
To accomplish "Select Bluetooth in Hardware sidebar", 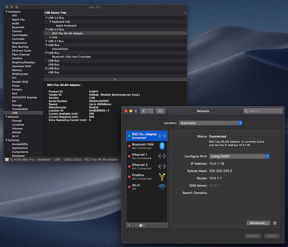I will click(x=18, y=28).
